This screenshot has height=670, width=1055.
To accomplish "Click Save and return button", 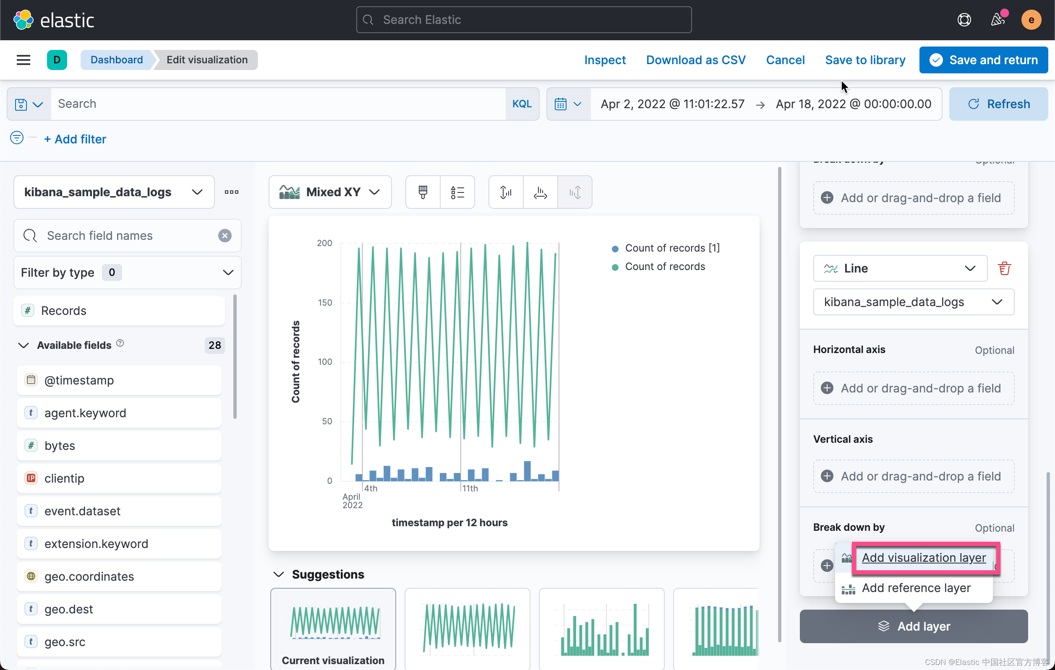I will (983, 60).
